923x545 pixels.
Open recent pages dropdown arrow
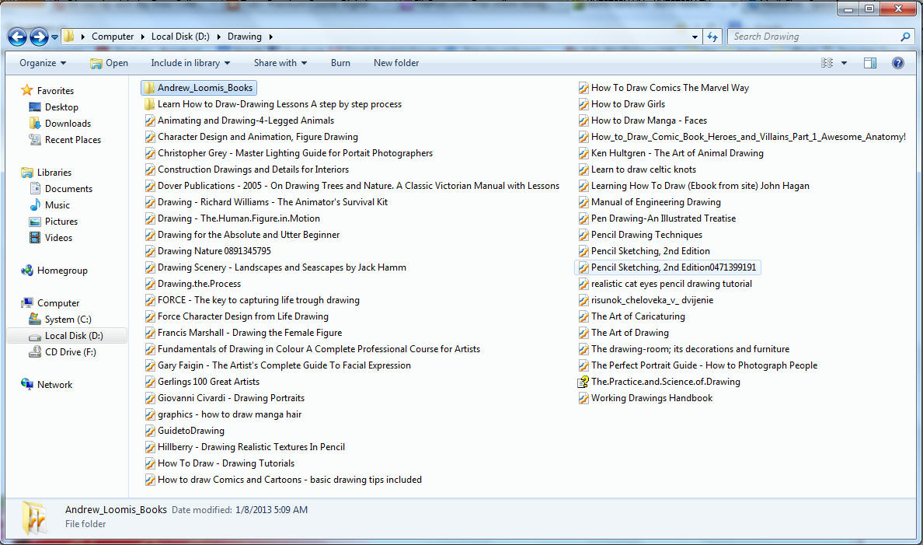click(54, 37)
